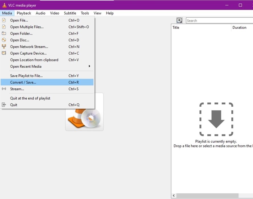Minimize the VLC media player window
Viewport: 253px width, 199px height.
coord(227,5)
